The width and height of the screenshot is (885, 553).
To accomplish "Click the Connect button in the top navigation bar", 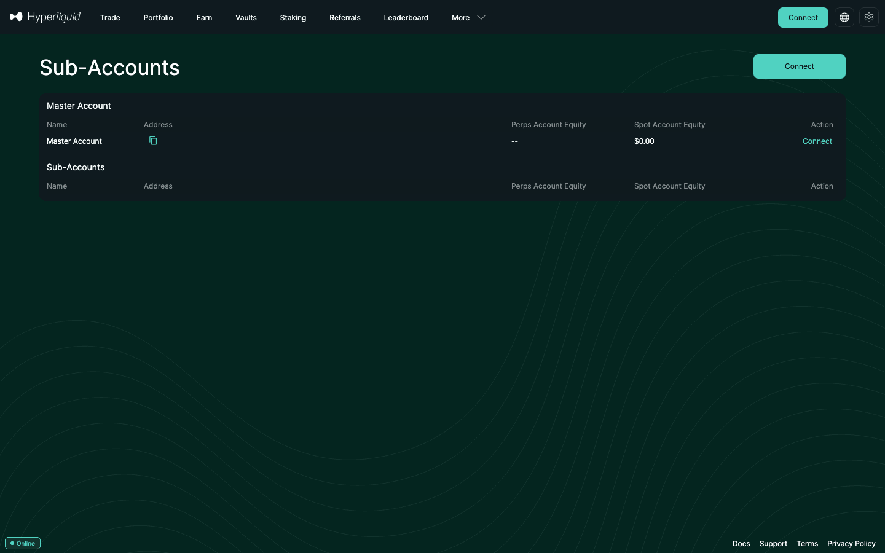I will click(803, 17).
